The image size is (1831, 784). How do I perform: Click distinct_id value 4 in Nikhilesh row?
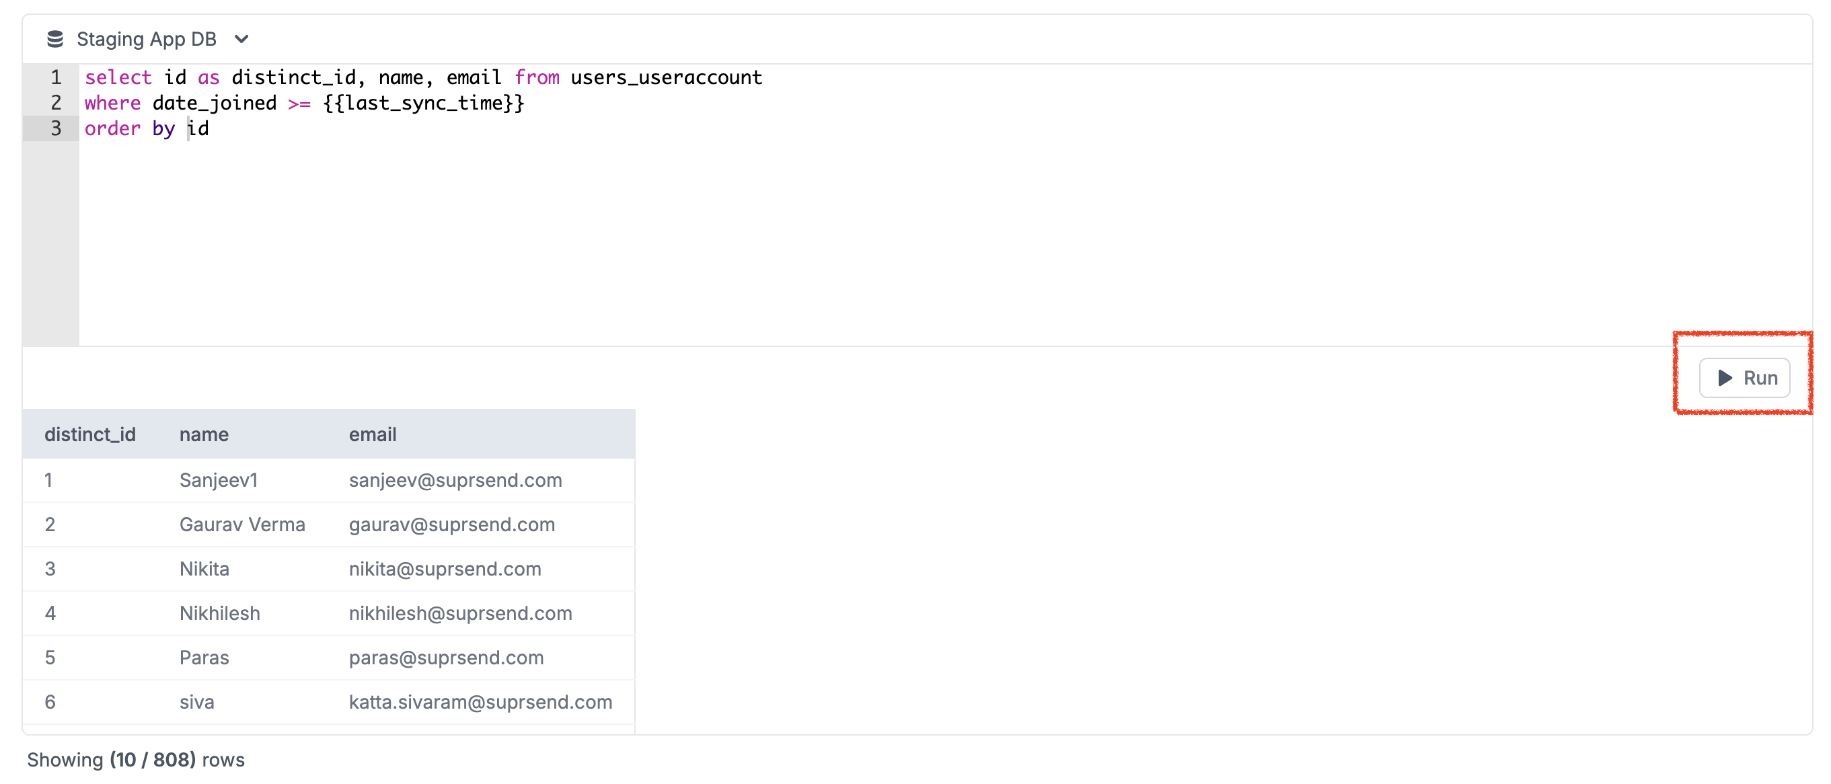point(50,613)
